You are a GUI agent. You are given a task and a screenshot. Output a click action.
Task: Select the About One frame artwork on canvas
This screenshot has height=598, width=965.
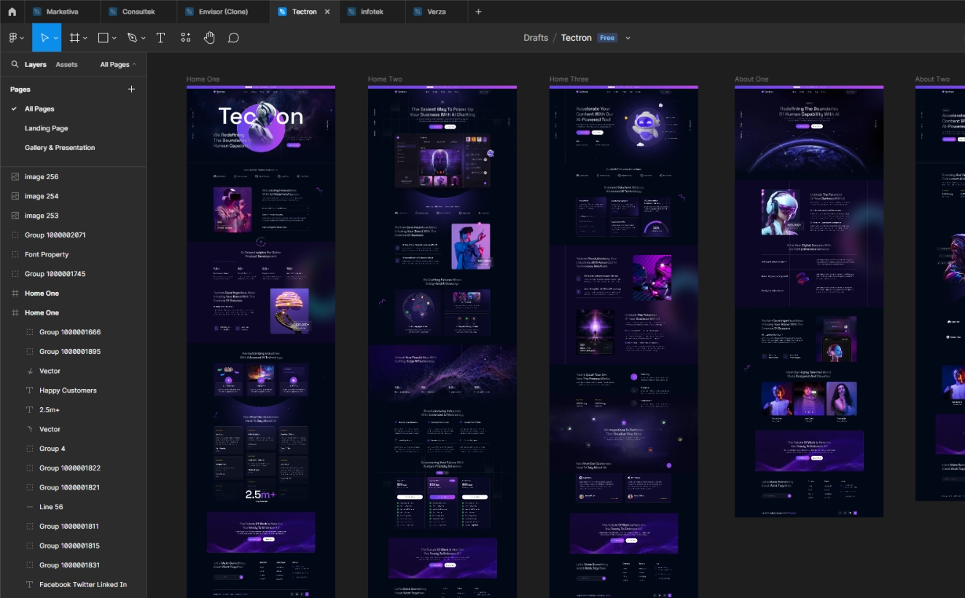[x=809, y=302]
